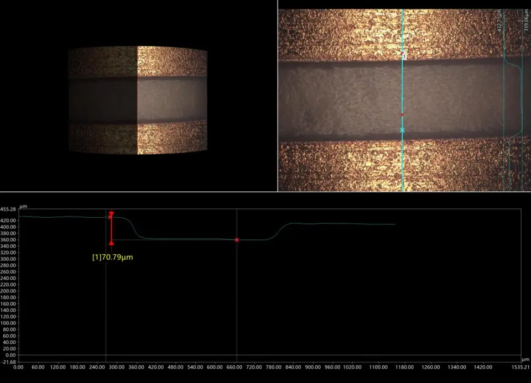
Task: Click the red vertical height measurement bar
Action: click(111, 229)
